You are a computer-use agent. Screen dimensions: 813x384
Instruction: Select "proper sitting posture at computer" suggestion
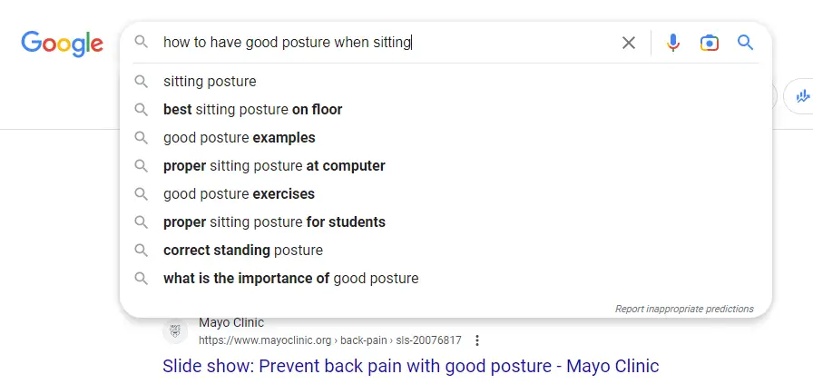446,165
